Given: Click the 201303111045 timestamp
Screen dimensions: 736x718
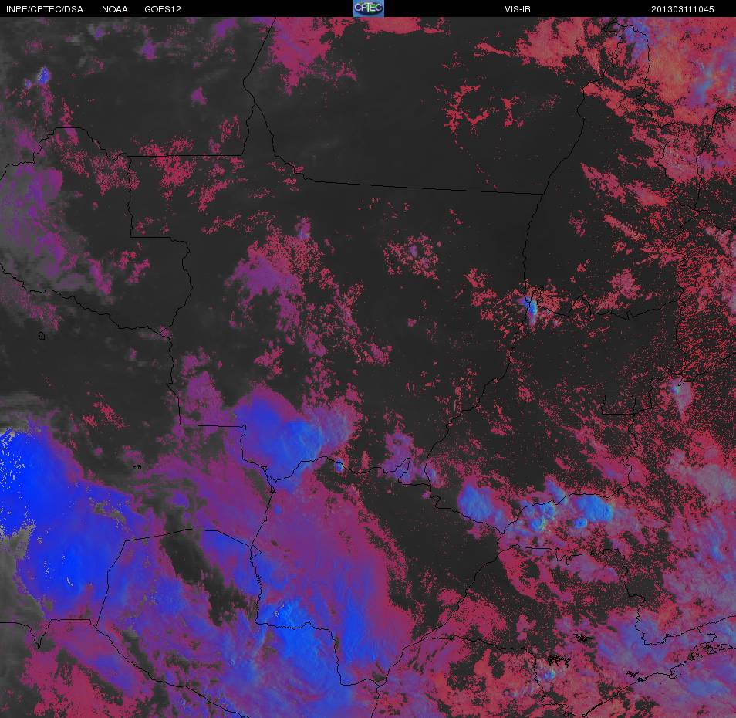Looking at the screenshot, I should coord(683,9).
